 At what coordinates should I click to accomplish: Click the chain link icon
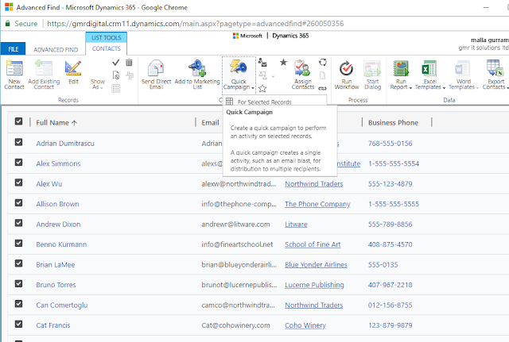click(x=322, y=88)
